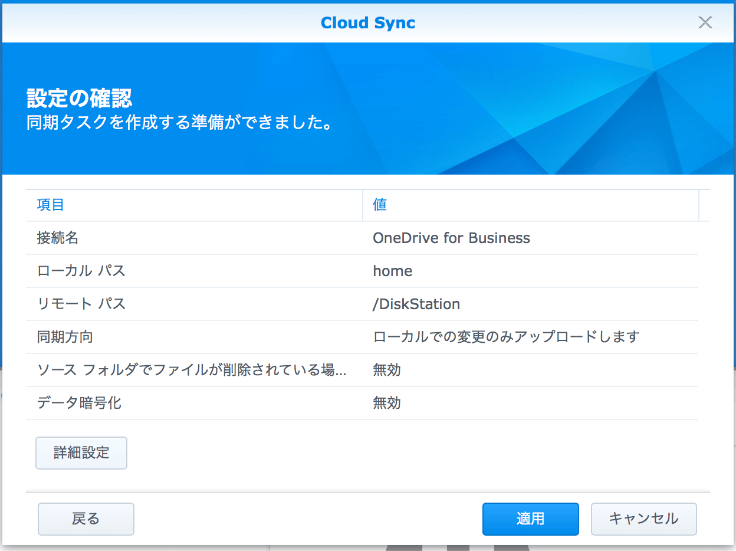
Task: Click the 値 column header
Action: (x=380, y=205)
